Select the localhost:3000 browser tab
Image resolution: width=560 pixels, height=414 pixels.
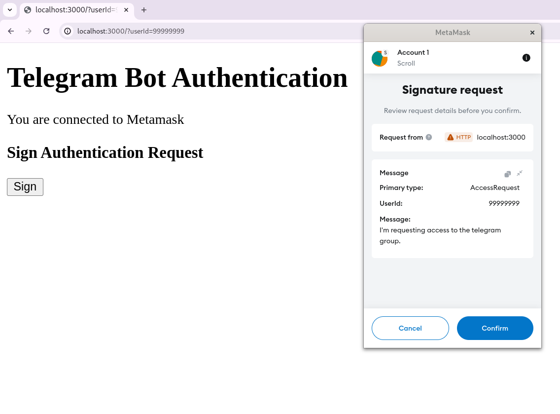click(x=77, y=10)
